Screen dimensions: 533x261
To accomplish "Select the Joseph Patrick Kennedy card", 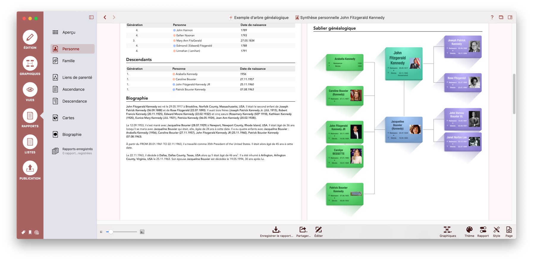I will [x=463, y=47].
